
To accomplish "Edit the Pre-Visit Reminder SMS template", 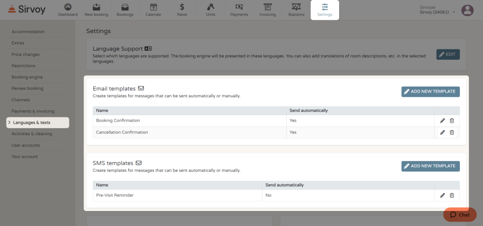I will [442, 195].
